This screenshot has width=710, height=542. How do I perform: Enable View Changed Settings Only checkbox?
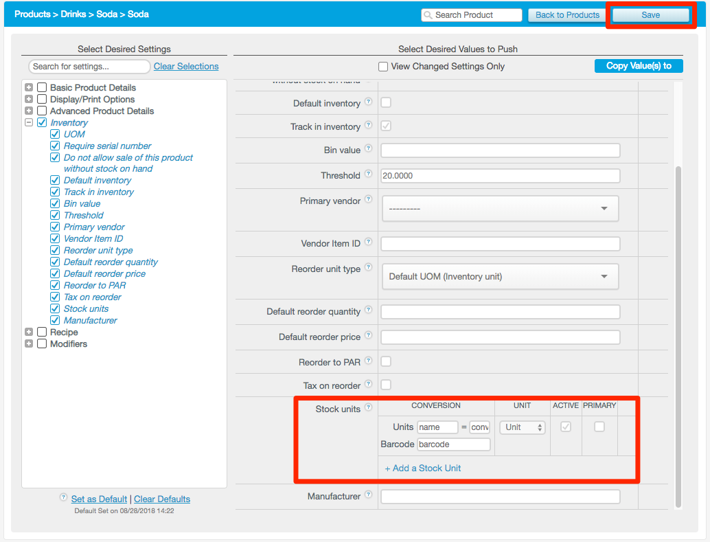pos(383,67)
